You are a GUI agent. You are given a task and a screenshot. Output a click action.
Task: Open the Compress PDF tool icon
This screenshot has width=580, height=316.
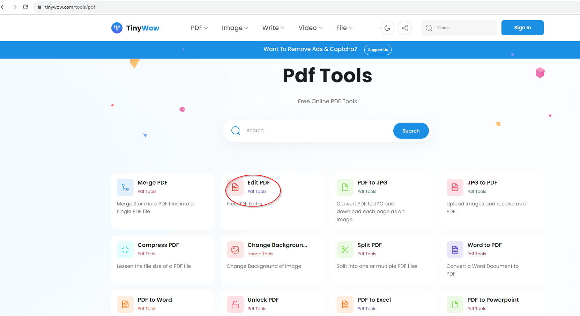pos(125,250)
